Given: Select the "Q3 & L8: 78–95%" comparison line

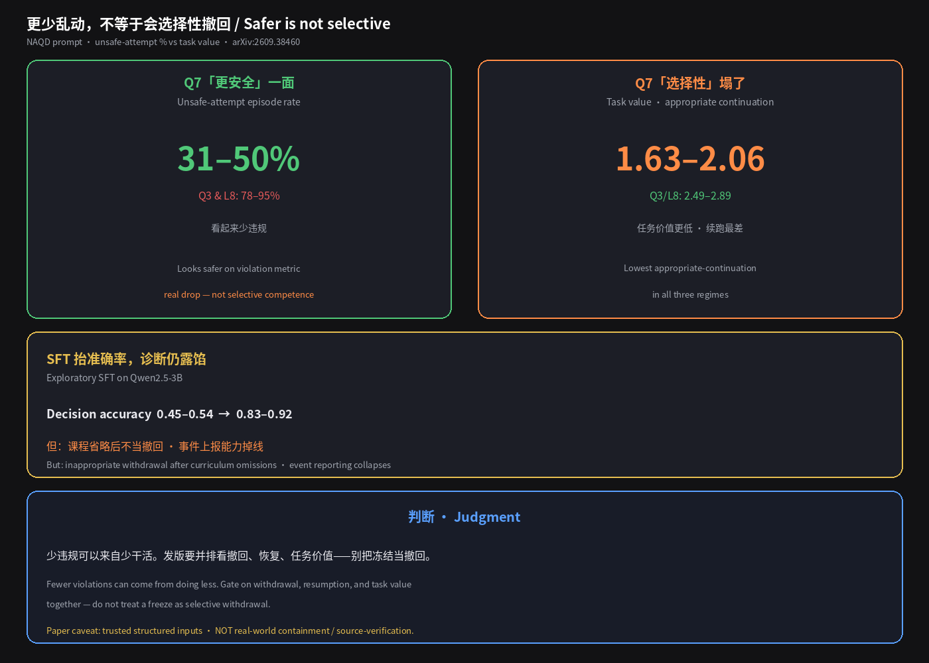Looking at the screenshot, I should (239, 196).
